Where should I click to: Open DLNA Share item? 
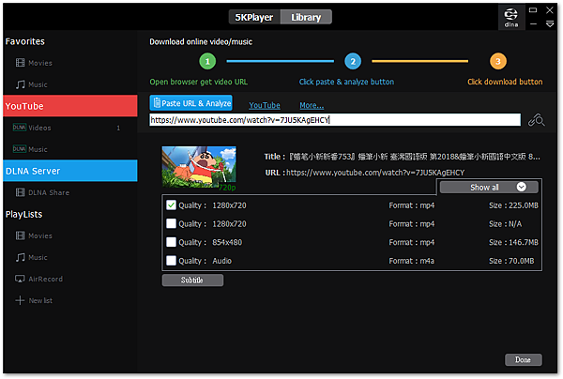(49, 192)
